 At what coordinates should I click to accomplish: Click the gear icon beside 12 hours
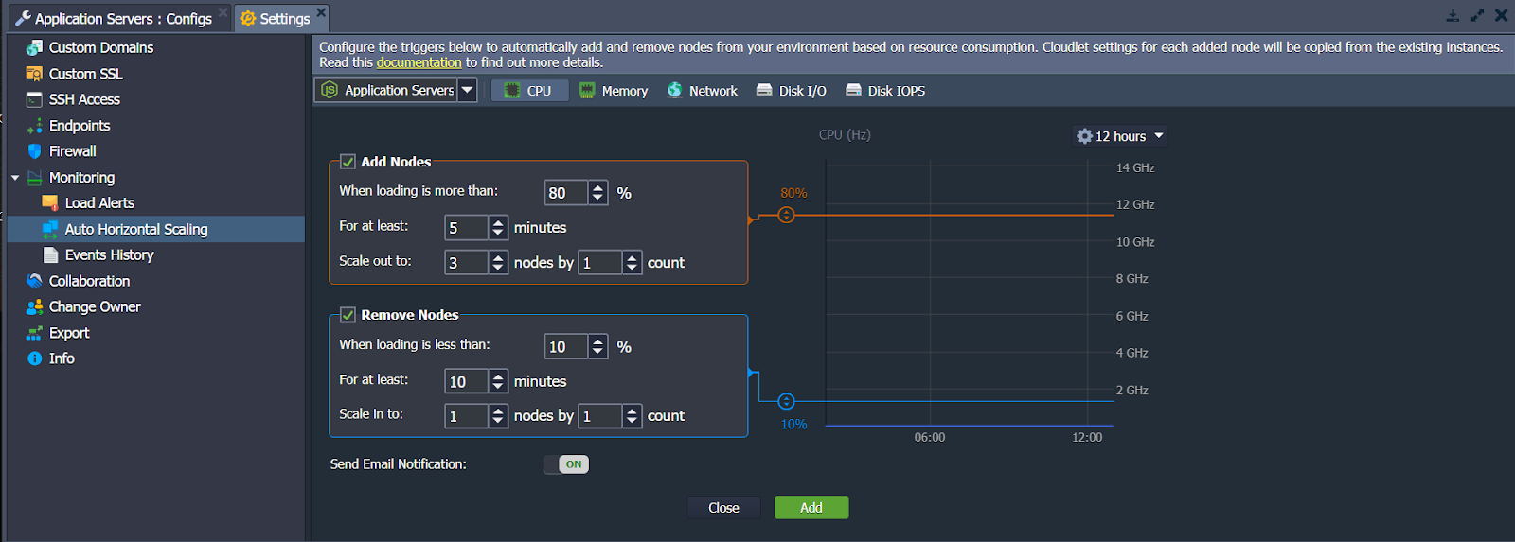[x=1085, y=136]
